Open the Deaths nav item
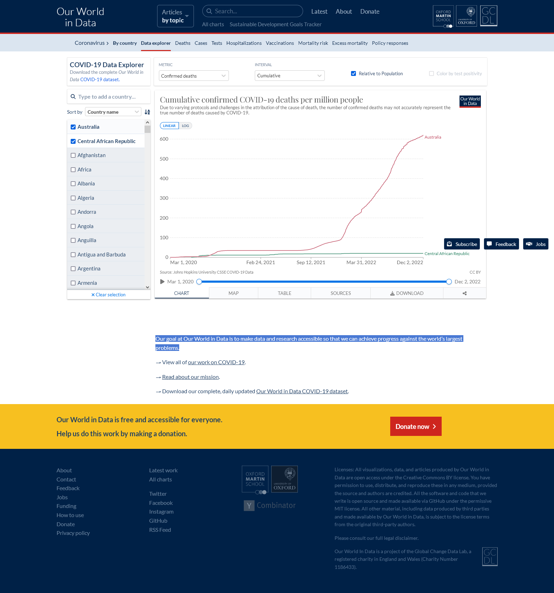 (183, 43)
